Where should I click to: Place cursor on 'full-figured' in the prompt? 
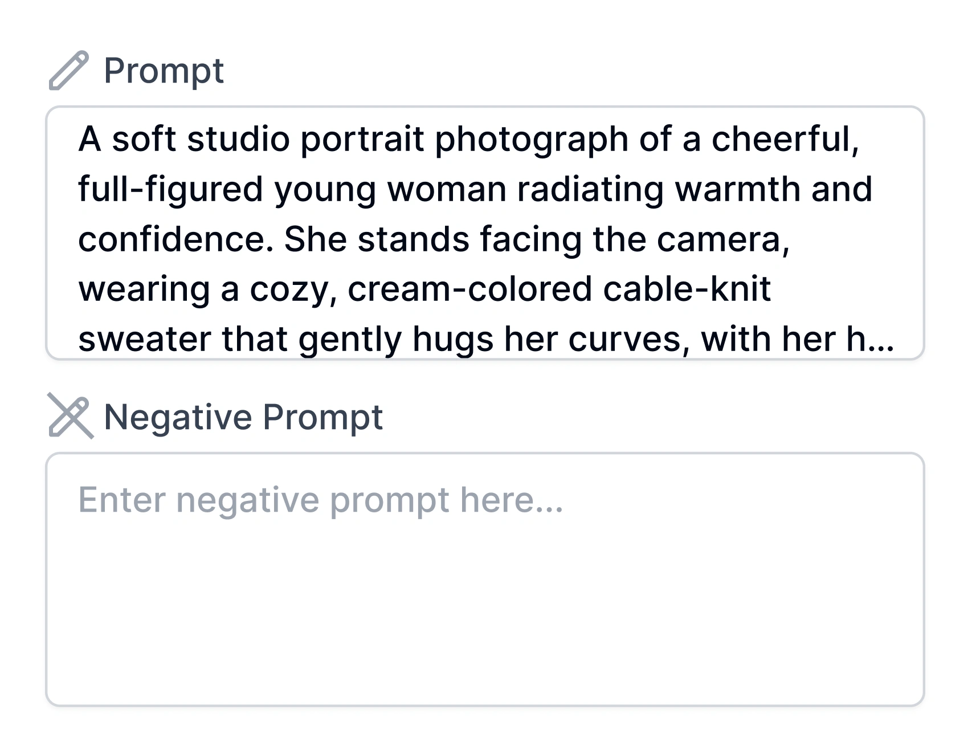170,189
